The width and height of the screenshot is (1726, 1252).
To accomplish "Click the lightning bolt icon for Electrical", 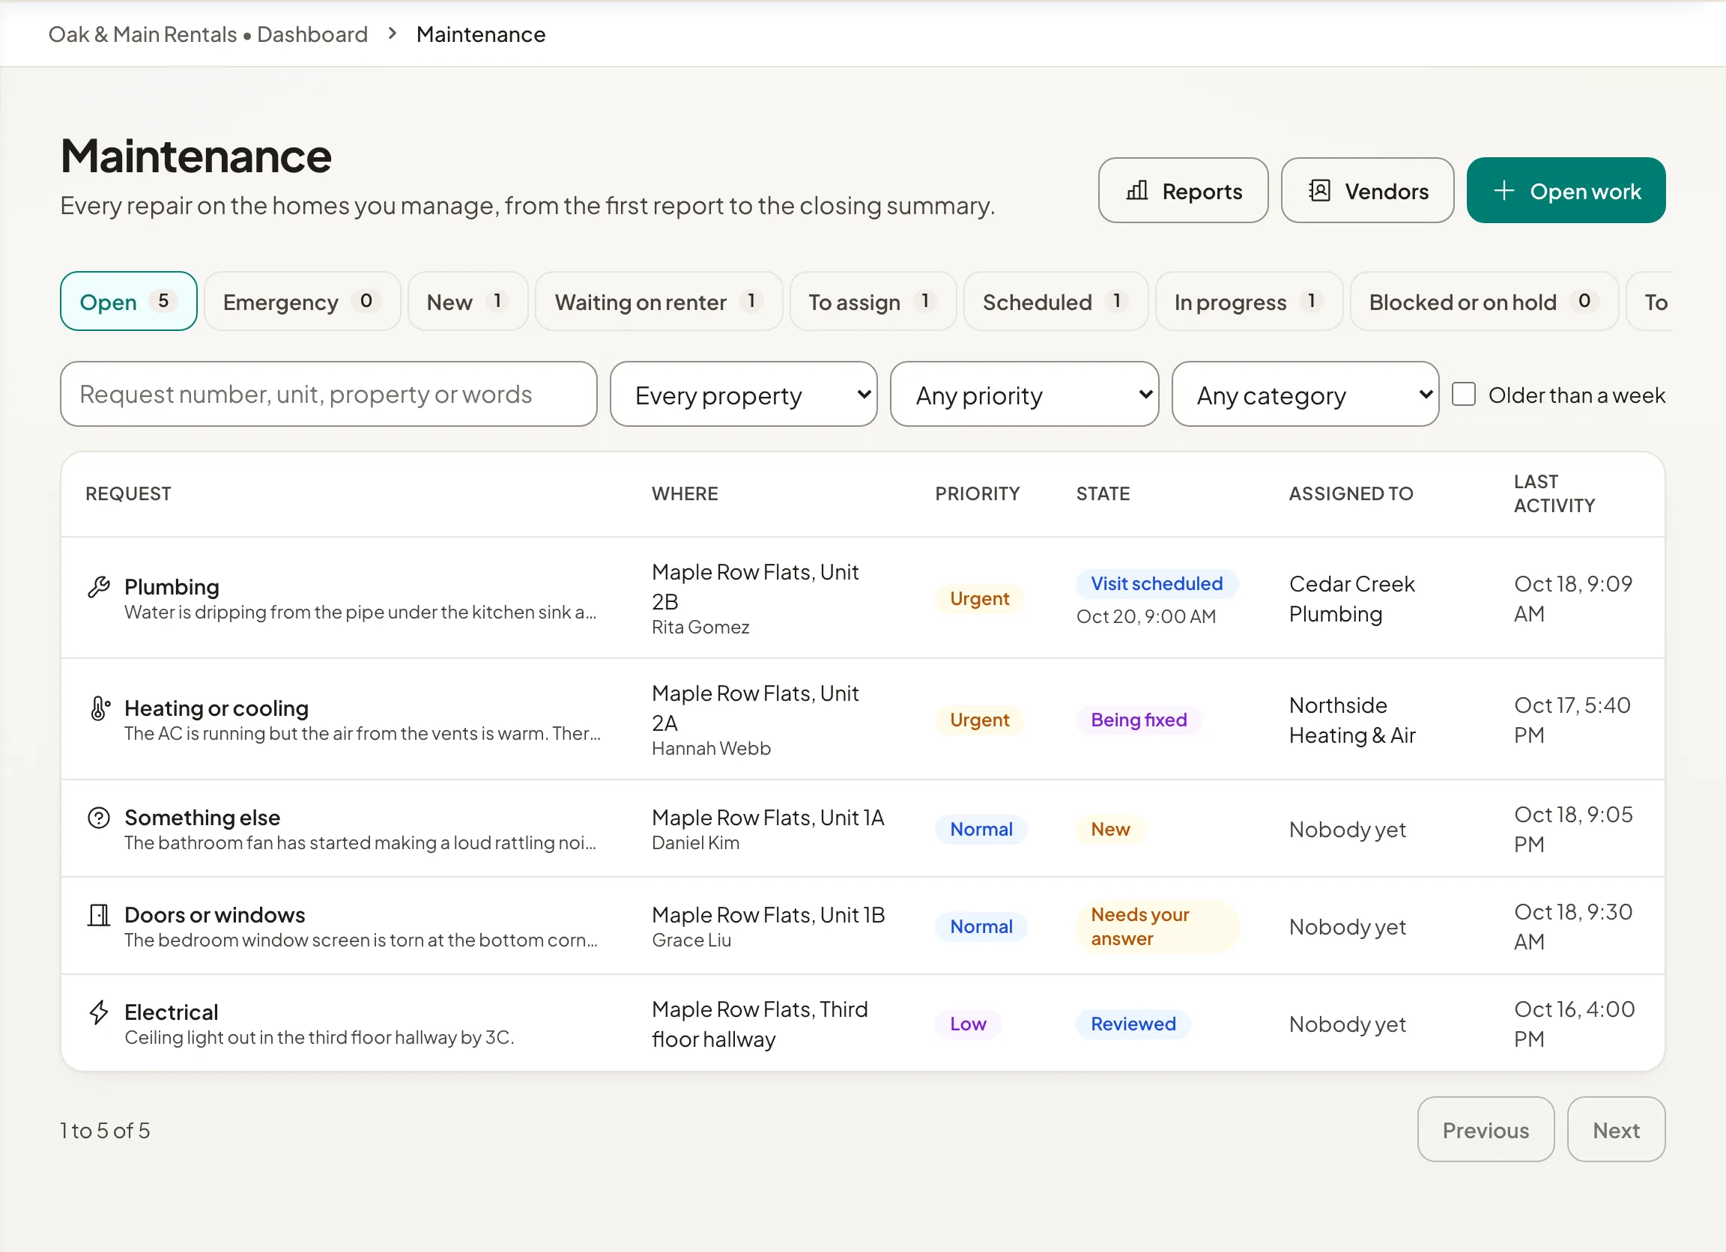I will click(99, 1012).
